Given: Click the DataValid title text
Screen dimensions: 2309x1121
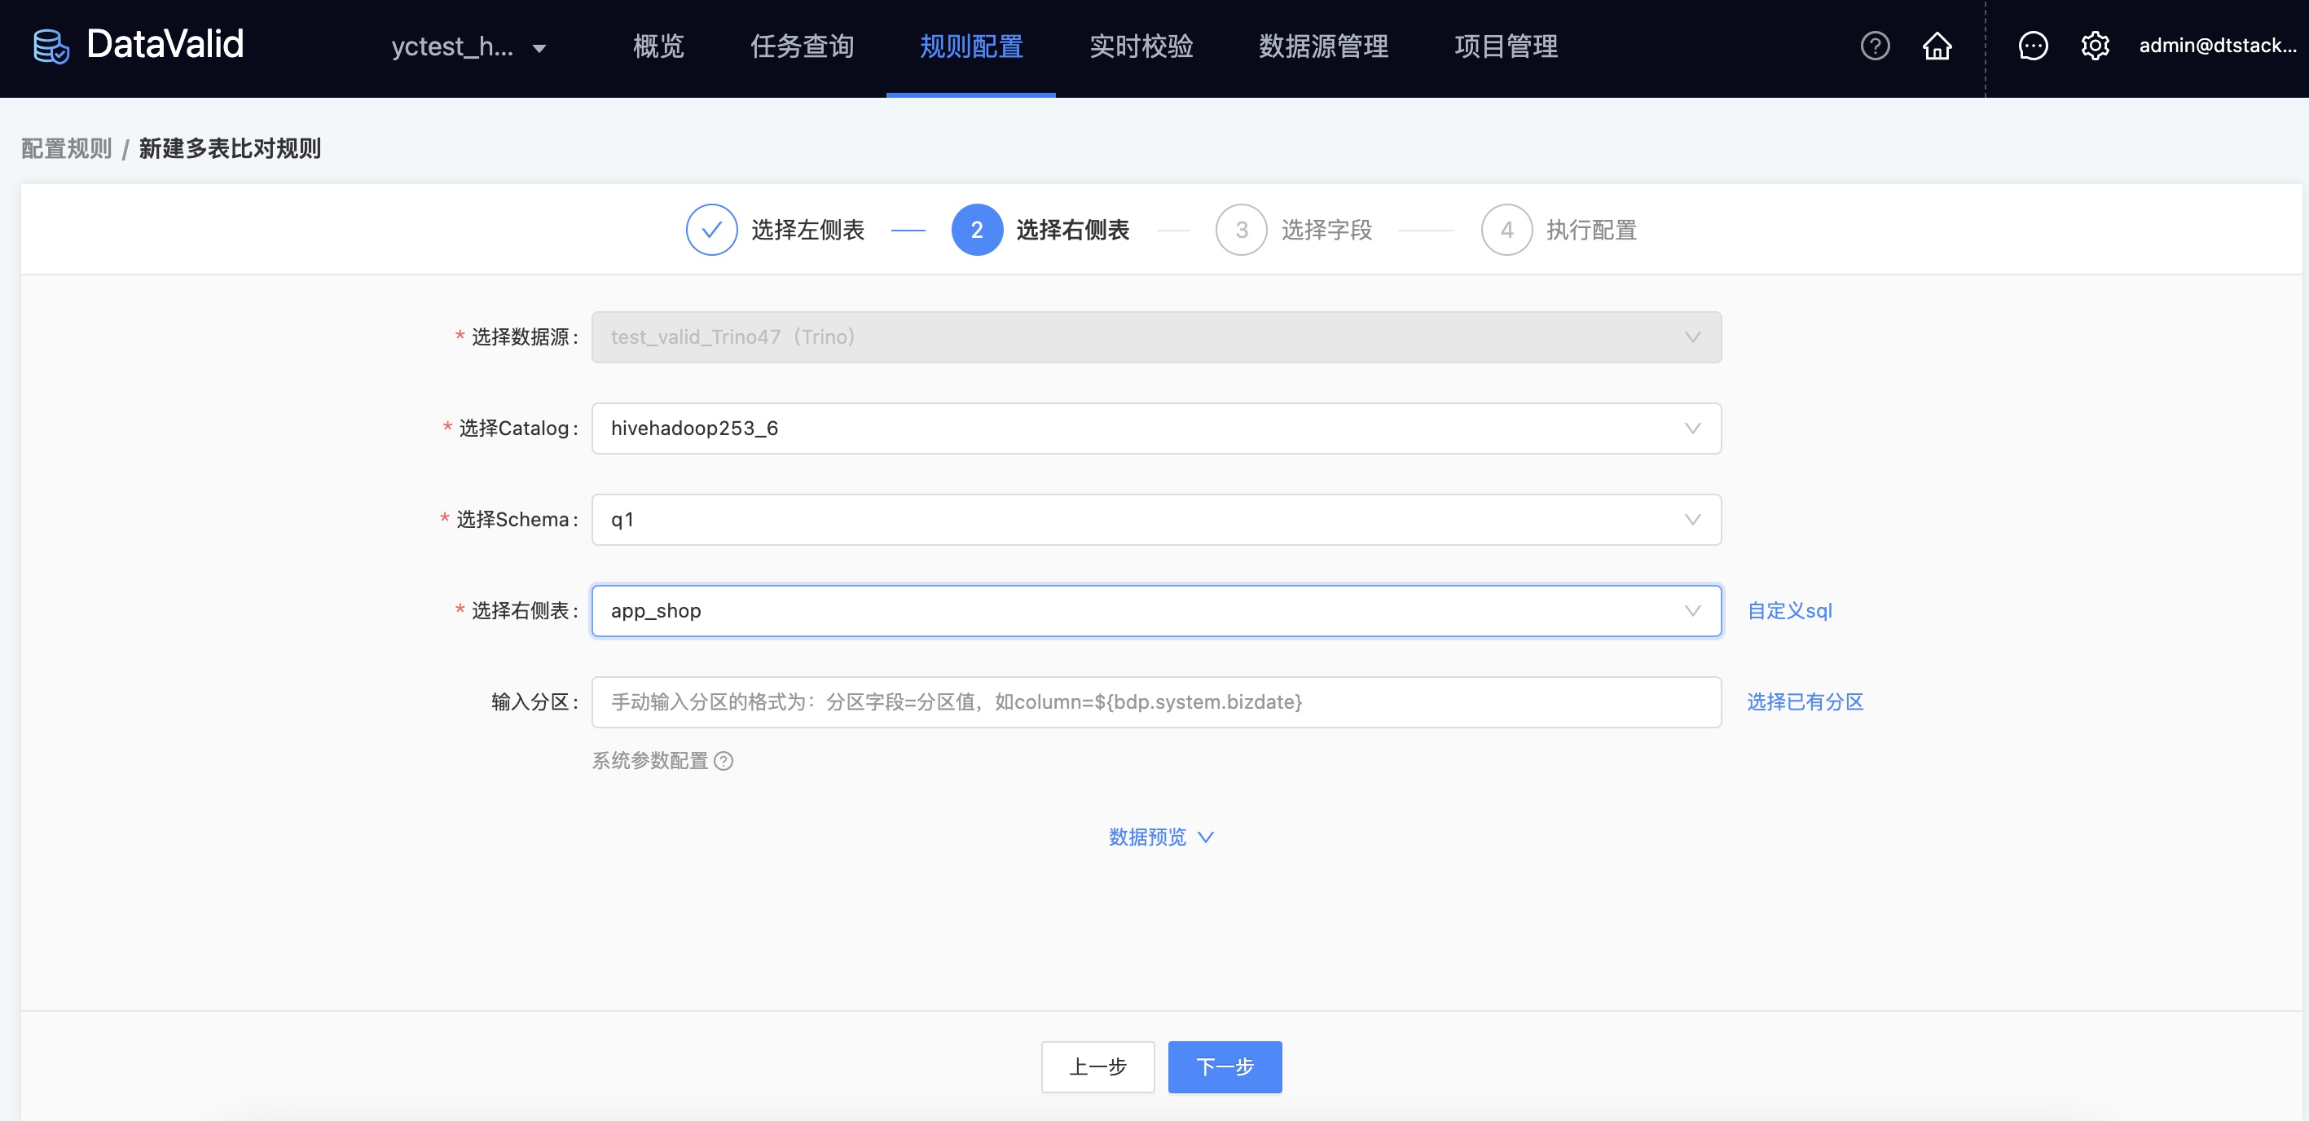Looking at the screenshot, I should click(165, 45).
